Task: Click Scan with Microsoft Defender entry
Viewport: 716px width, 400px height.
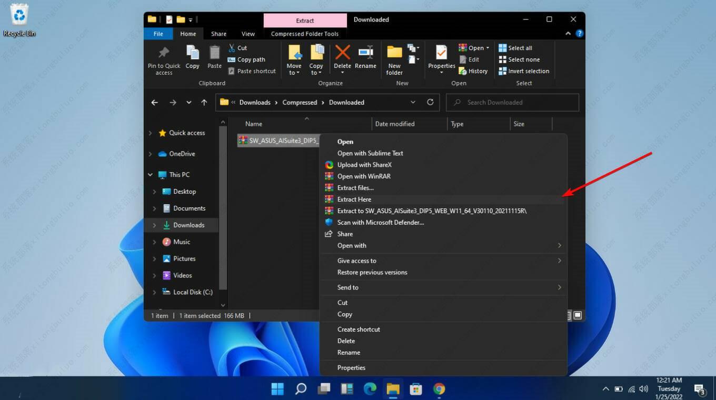Action: coord(380,223)
